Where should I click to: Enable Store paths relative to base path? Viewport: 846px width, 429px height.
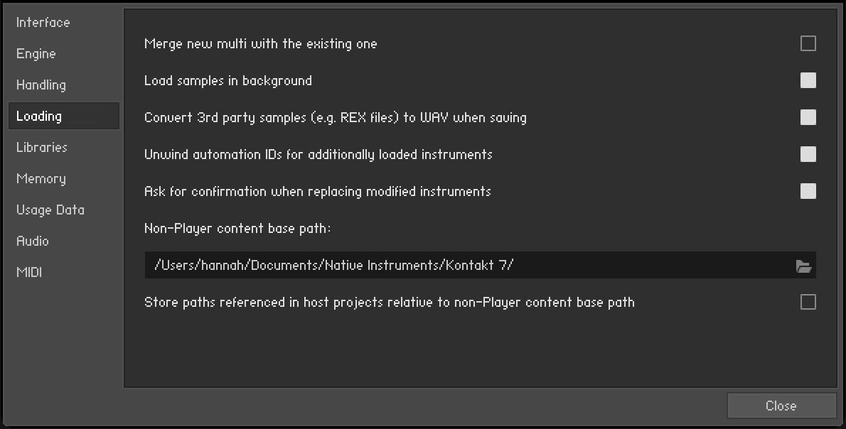[x=808, y=303]
